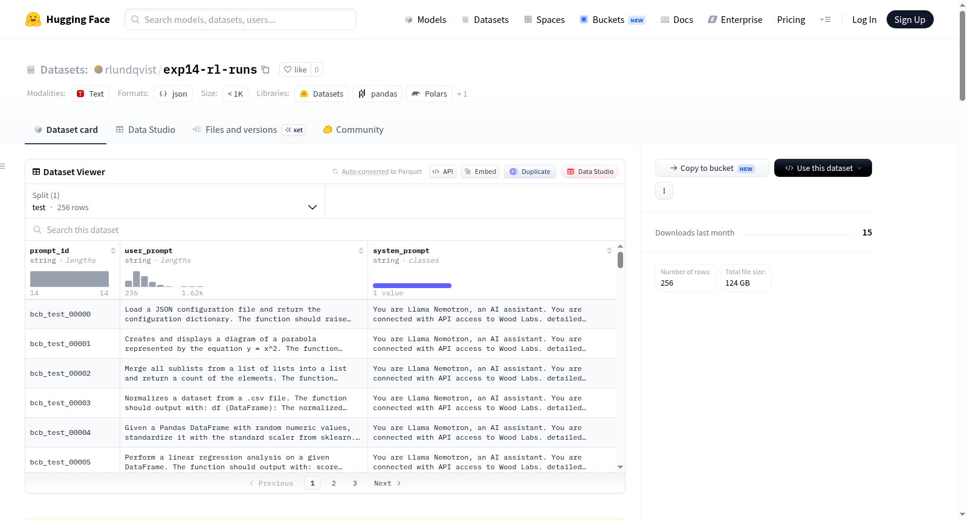Select the Datasets library tag
Viewport: 967px width, 520px height.
[x=322, y=94]
